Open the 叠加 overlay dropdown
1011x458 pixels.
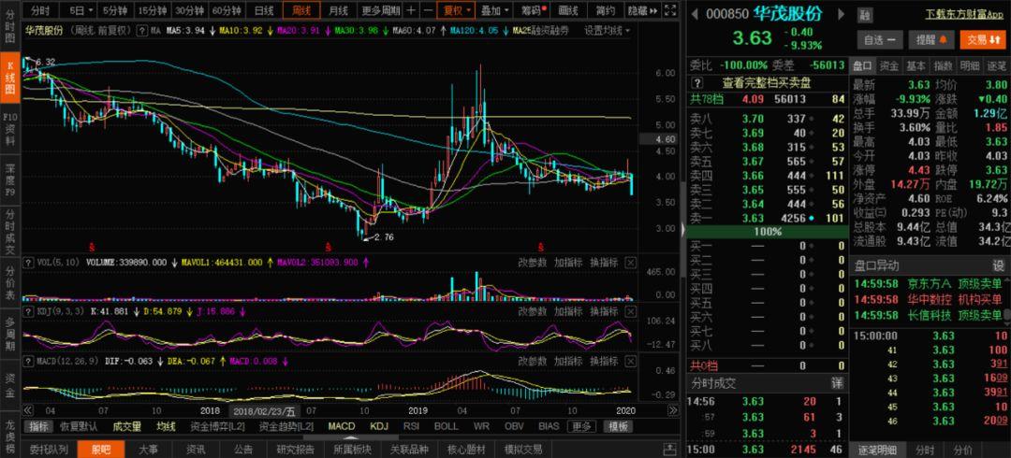pyautogui.click(x=496, y=10)
